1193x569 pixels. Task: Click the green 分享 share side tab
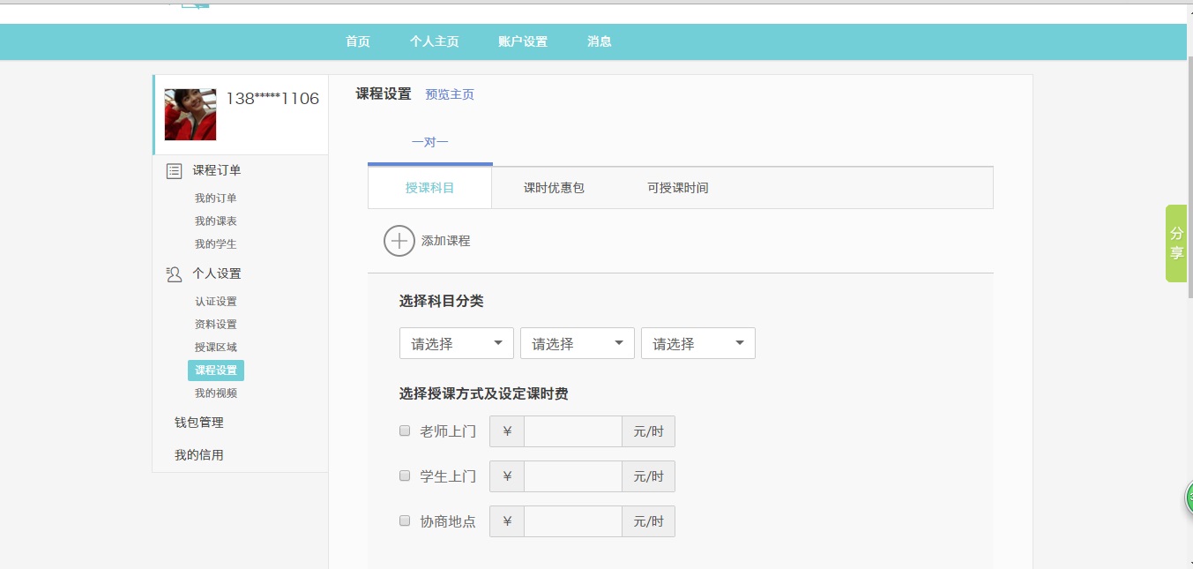(1176, 243)
